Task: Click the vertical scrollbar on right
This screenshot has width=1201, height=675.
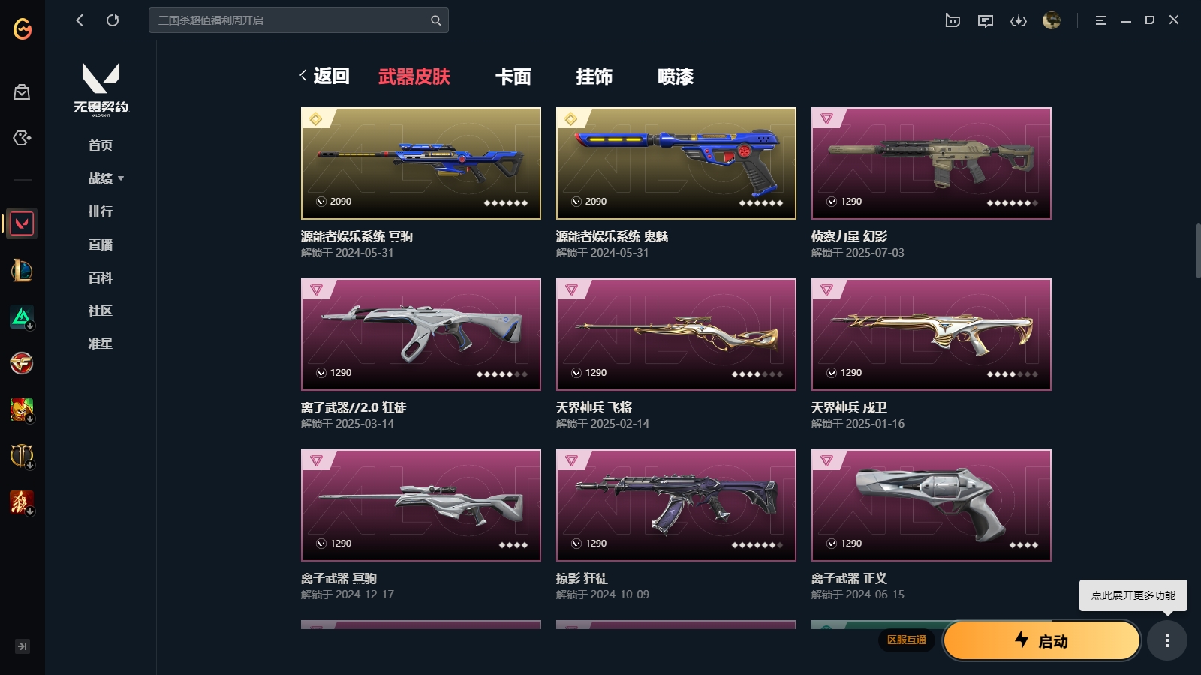Action: [x=1198, y=250]
